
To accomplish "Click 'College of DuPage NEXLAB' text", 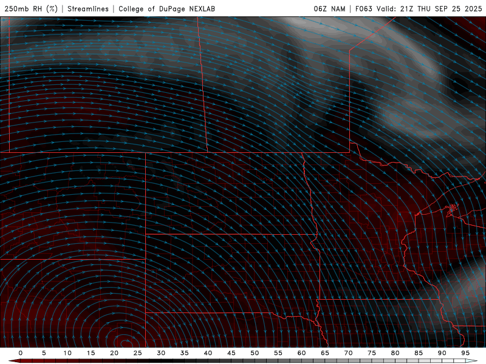I will pyautogui.click(x=166, y=8).
